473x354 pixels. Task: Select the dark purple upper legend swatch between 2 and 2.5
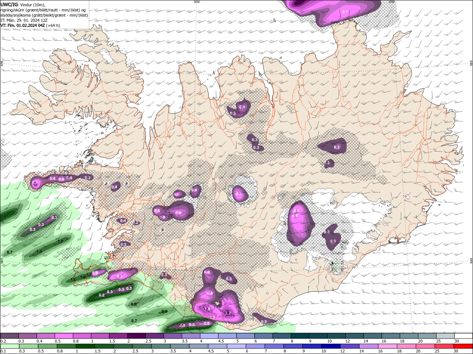tap(136, 336)
